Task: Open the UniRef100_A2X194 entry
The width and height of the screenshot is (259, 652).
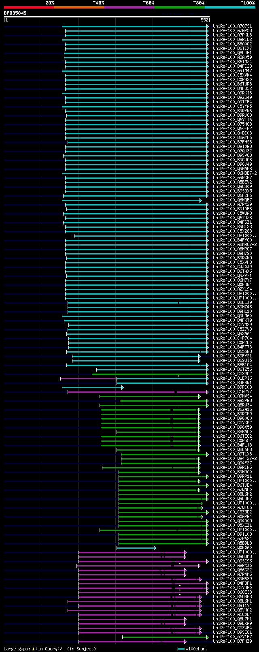Action: click(x=232, y=289)
